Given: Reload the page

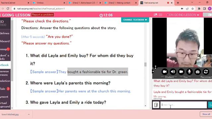Looking at the screenshot, I should coord(8,9).
